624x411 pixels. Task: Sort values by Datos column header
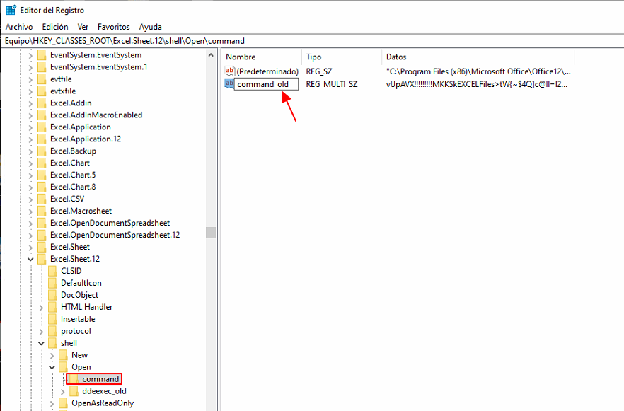(x=478, y=57)
